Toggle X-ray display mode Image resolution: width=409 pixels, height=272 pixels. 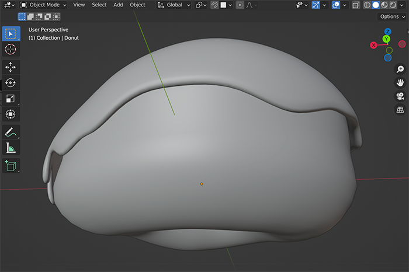[356, 5]
